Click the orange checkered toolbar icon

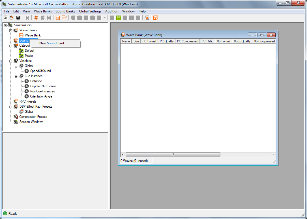click(156, 18)
